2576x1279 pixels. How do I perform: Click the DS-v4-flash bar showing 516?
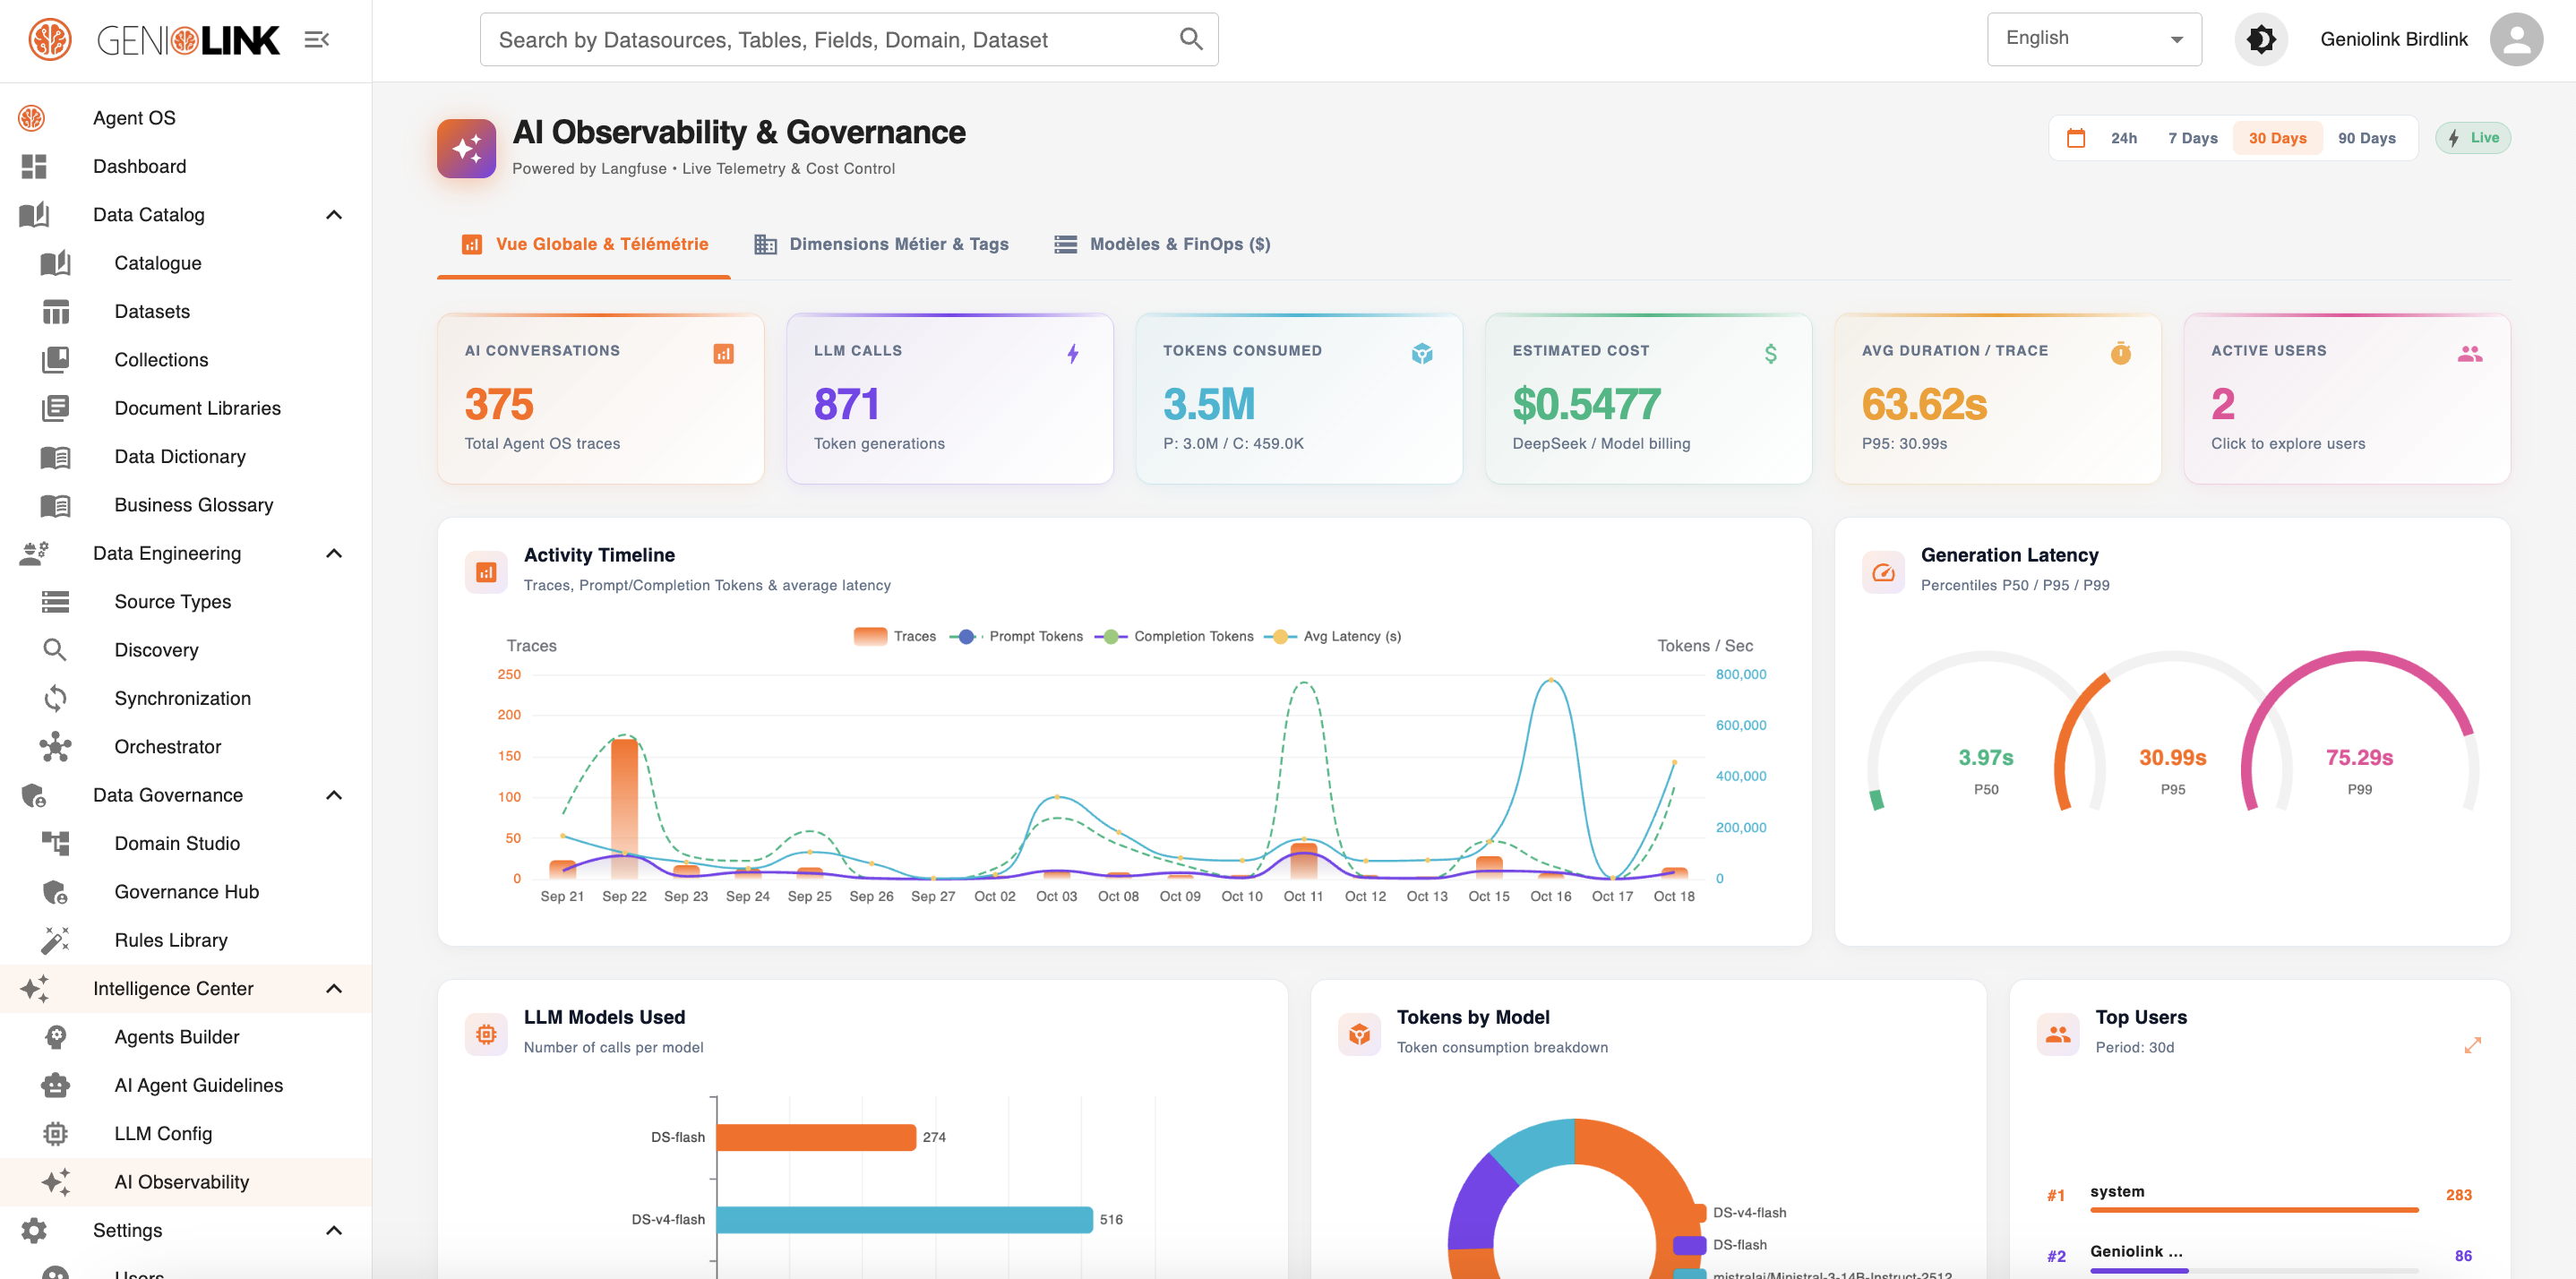pos(904,1219)
